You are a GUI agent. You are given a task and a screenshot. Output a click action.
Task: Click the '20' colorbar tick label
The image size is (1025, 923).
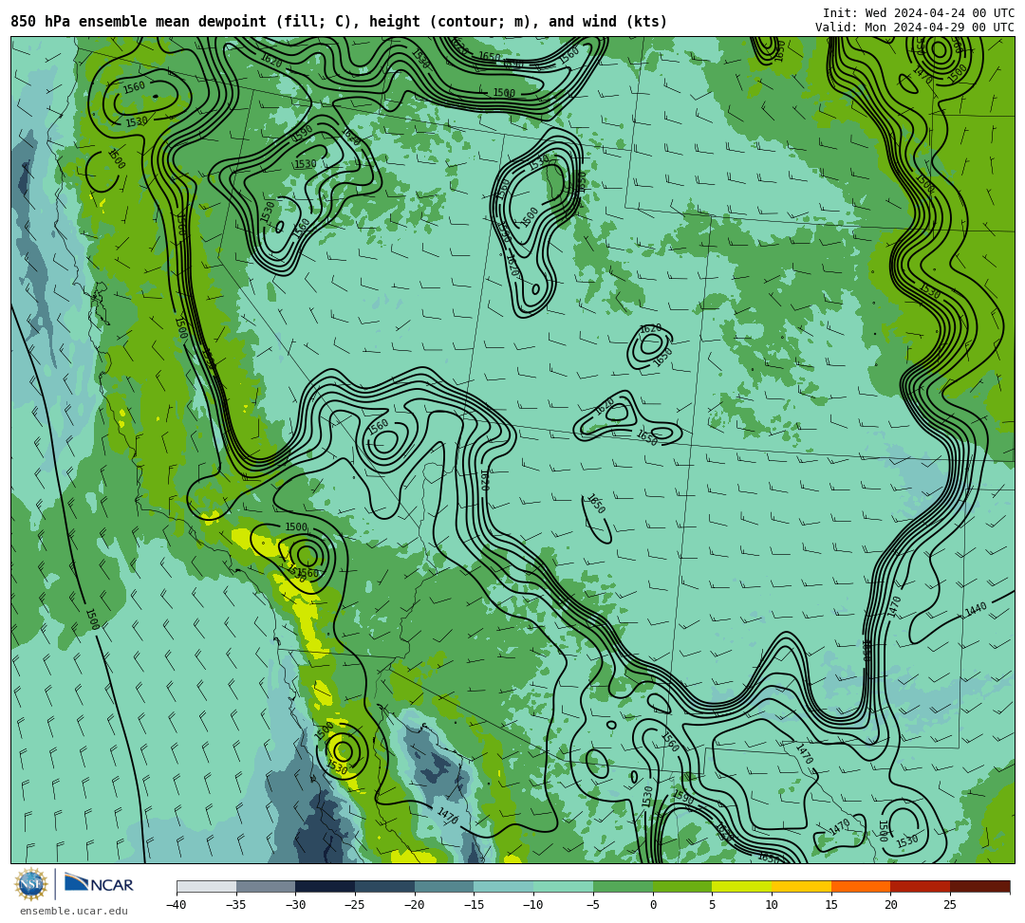click(891, 905)
